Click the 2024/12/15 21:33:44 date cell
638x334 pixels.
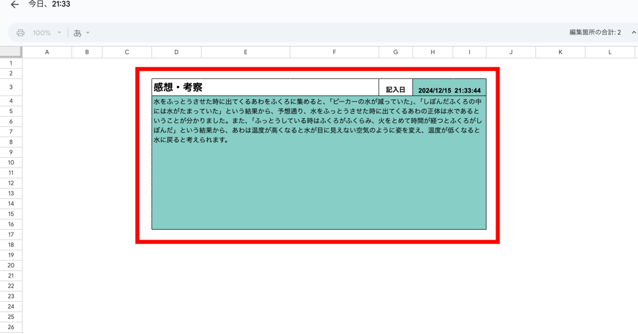tap(449, 87)
